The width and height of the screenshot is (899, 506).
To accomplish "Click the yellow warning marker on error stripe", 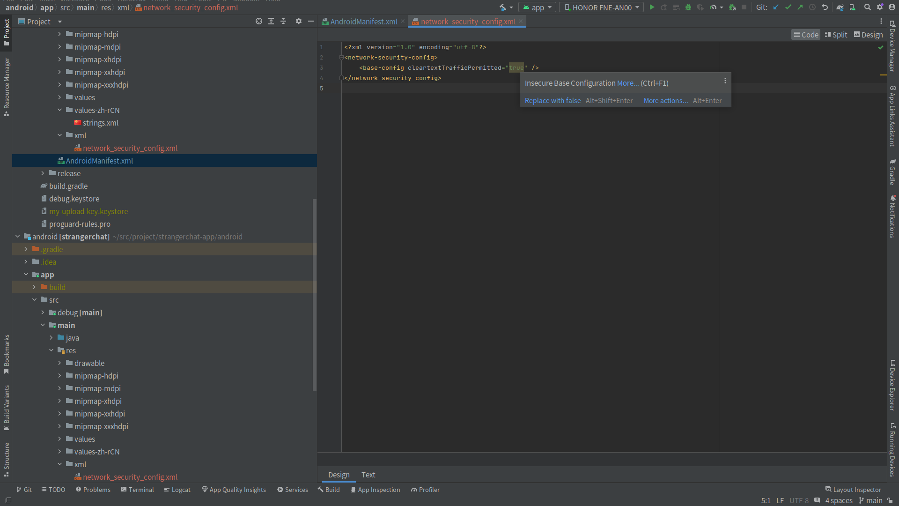I will [883, 75].
